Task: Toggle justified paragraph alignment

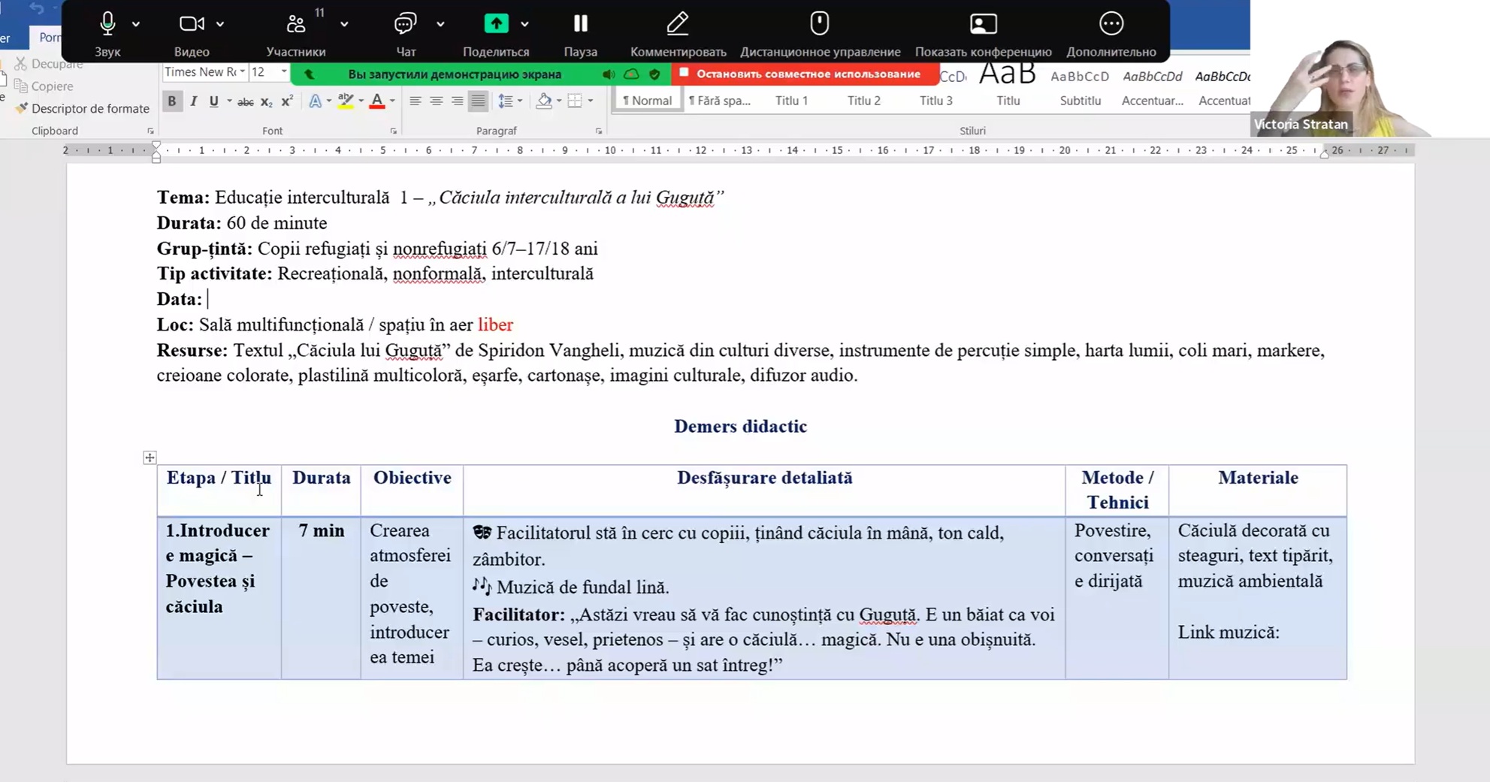Action: pyautogui.click(x=478, y=101)
